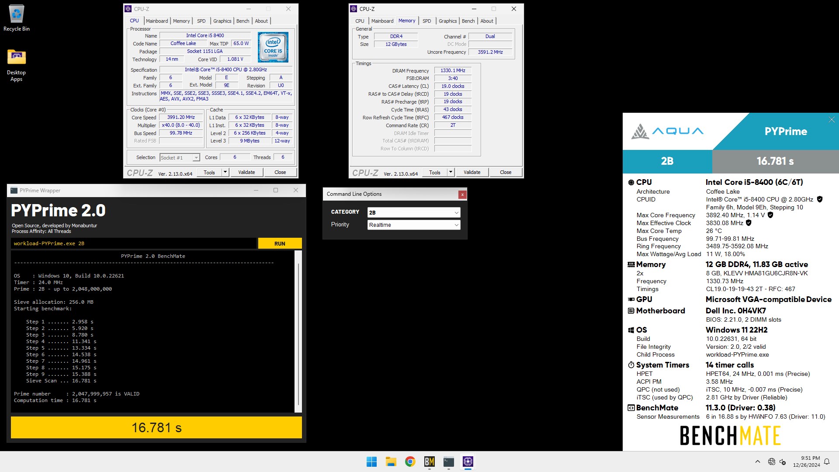Click the DRAM Frequency value 1330.1 MHz
Screen dimensions: 839x472
pos(453,70)
